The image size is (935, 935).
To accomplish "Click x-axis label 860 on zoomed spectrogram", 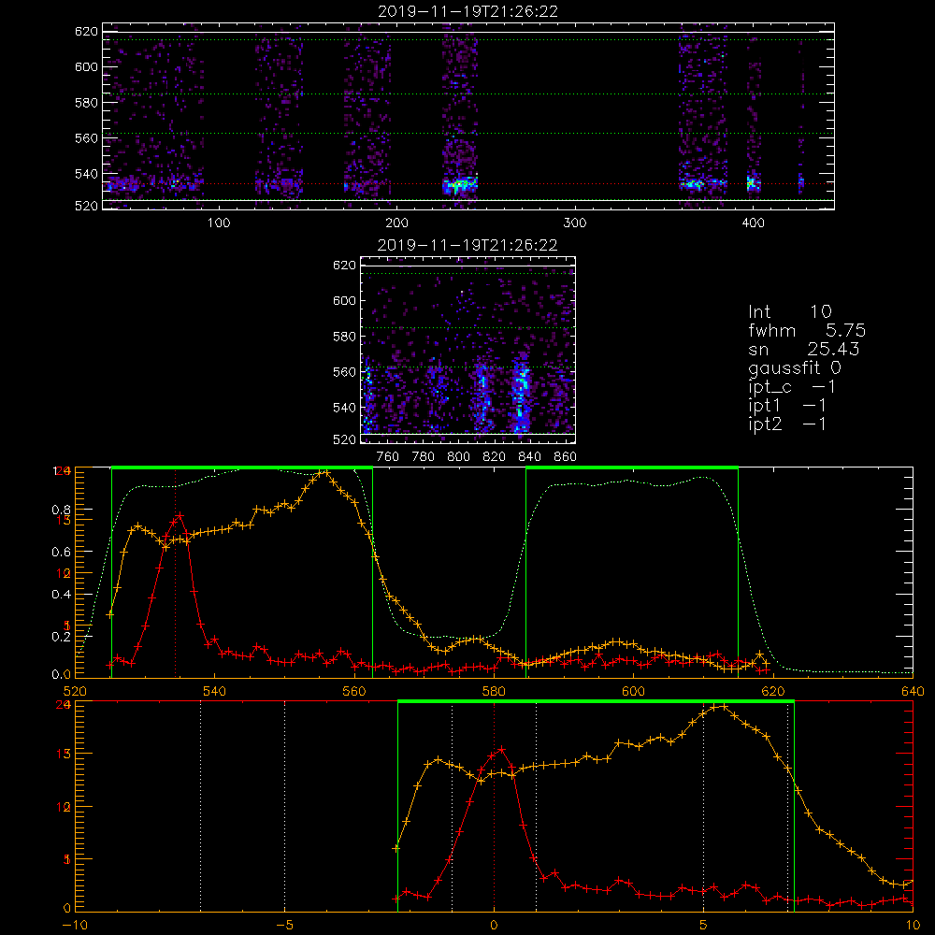I will point(566,457).
